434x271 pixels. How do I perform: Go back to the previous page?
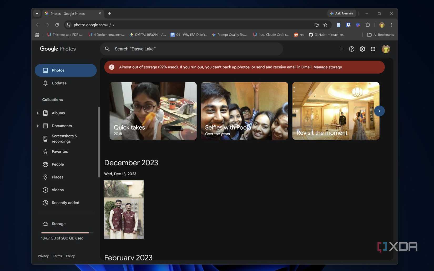click(38, 25)
